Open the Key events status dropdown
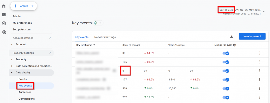Image resolution: width=270 pixels, height=103 pixels. click(98, 23)
